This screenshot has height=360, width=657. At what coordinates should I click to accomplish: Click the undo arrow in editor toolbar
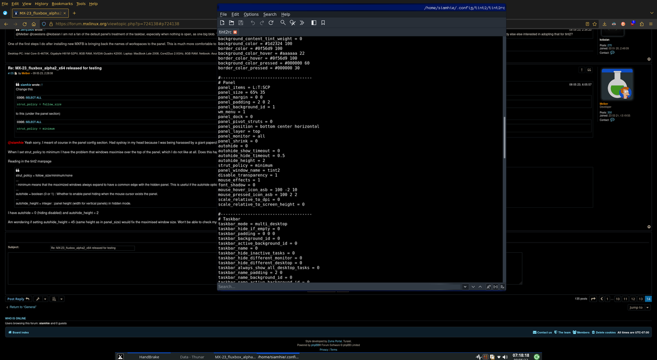point(253,23)
